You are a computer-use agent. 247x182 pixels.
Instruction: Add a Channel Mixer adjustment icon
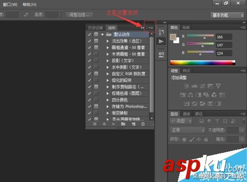[214, 95]
